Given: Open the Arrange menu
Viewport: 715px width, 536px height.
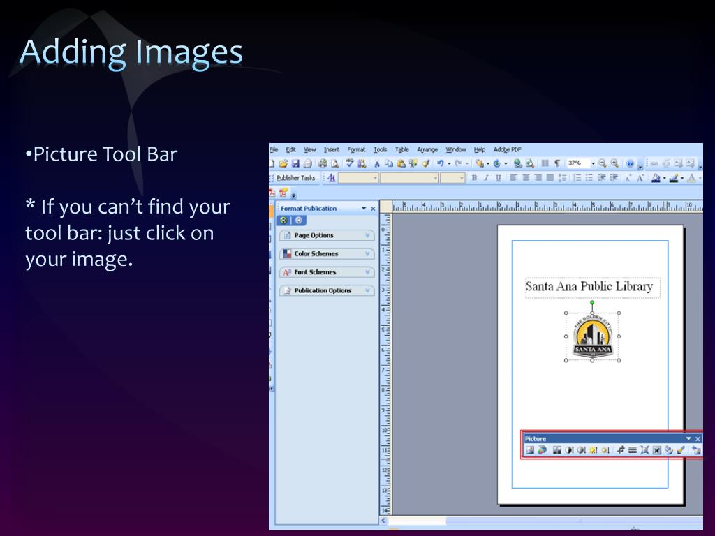Looking at the screenshot, I should point(427,149).
